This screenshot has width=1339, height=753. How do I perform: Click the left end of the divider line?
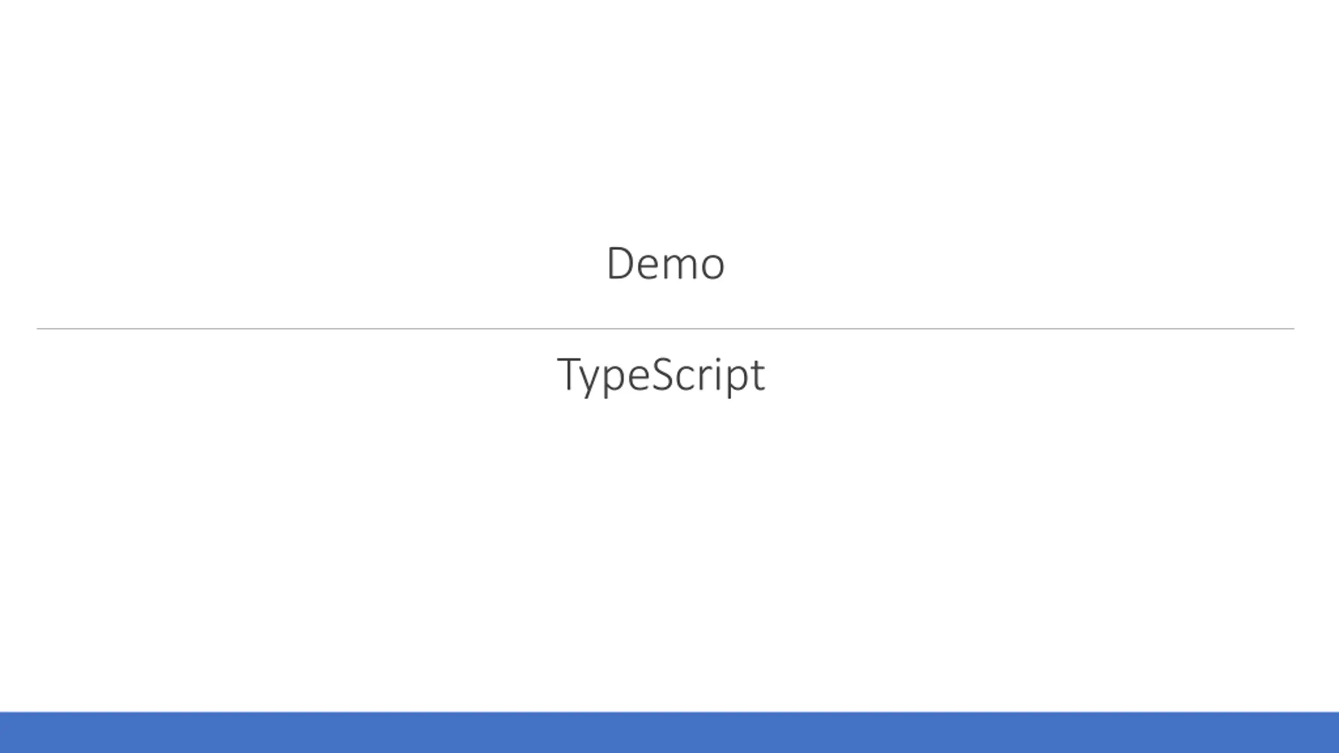pos(39,329)
